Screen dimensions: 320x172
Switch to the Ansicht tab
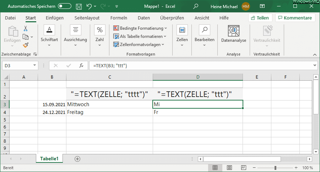(202, 18)
